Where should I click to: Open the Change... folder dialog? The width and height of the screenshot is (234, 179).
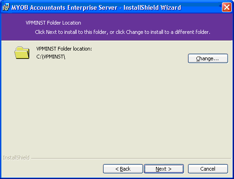point(208,58)
